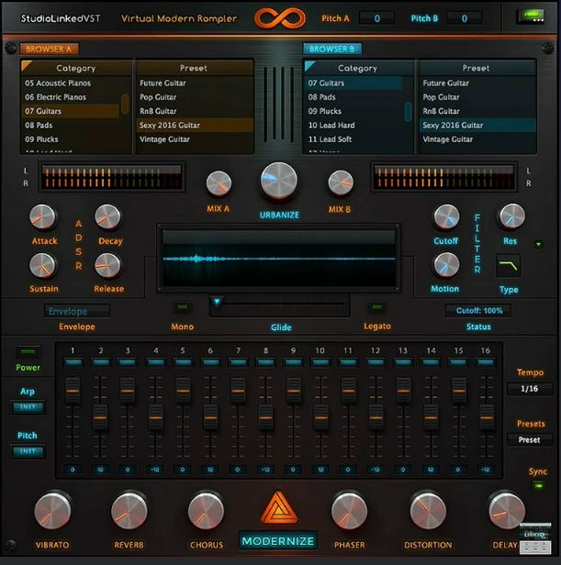
Task: Toggle sequencer step 9 button
Action: (x=293, y=362)
